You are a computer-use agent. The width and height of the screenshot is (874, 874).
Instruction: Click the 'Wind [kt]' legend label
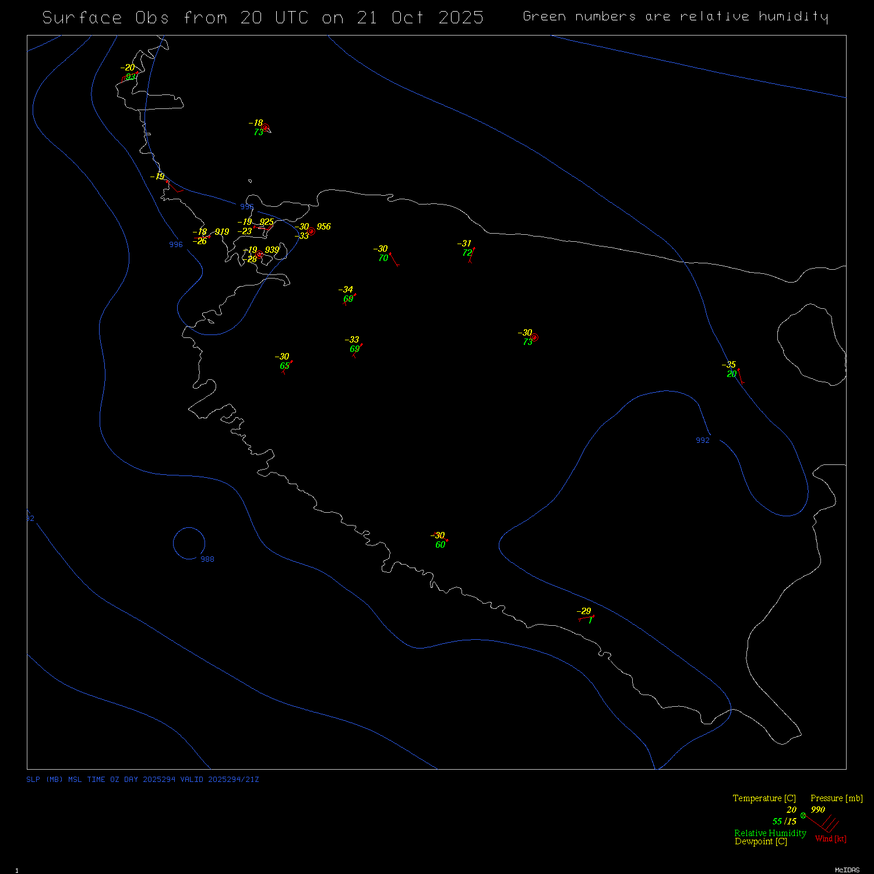pos(830,839)
